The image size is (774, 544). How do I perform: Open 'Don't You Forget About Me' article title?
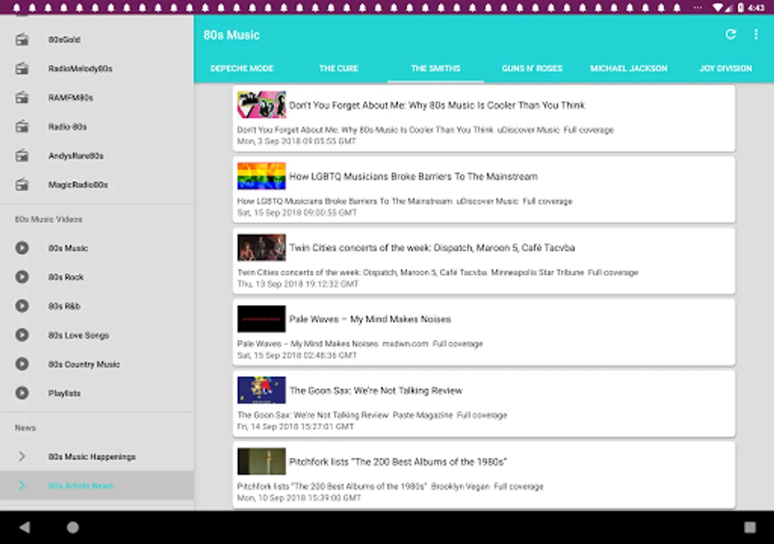(437, 105)
